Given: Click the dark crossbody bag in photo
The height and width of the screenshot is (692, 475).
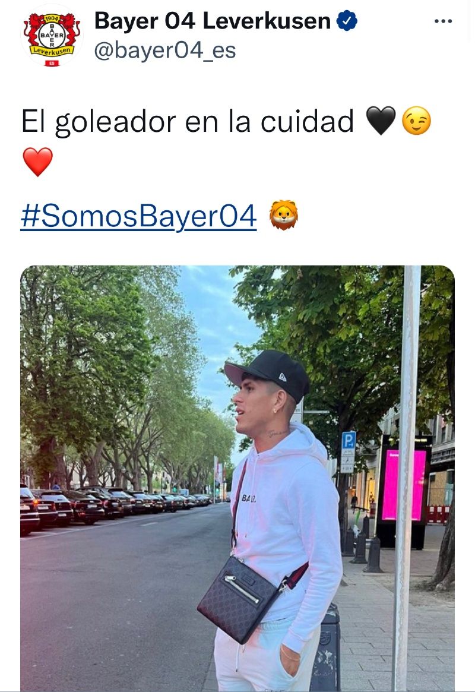Looking at the screenshot, I should point(239,599).
